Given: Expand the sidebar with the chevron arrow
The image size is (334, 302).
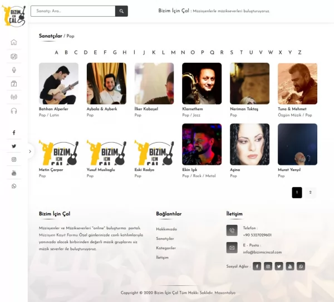Looking at the screenshot, I should [30, 152].
